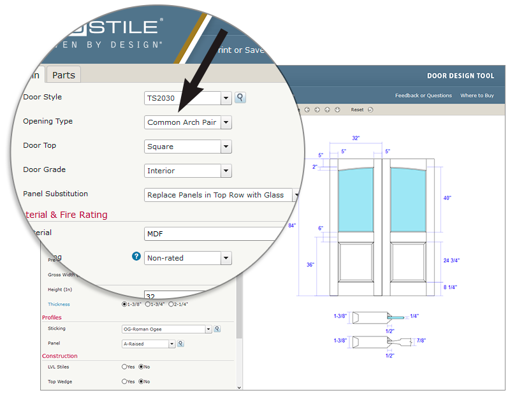Select the 2-1/4" thickness option
The height and width of the screenshot is (395, 510).
171,305
